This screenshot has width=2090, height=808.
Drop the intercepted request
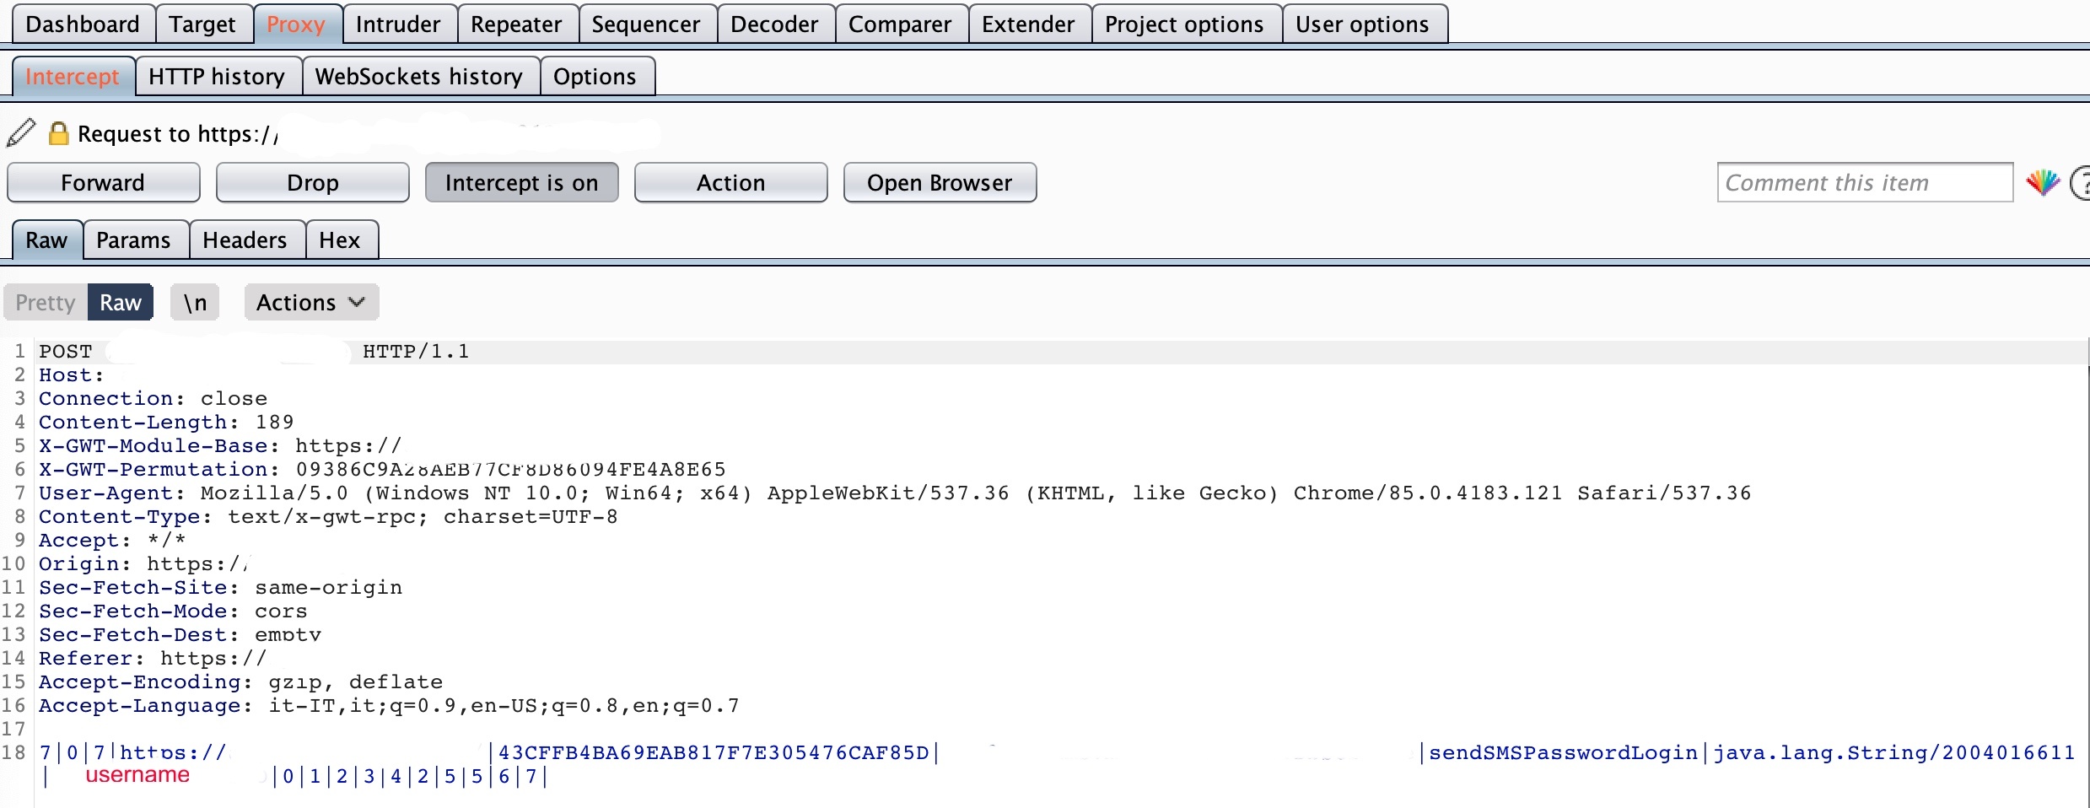click(x=312, y=183)
